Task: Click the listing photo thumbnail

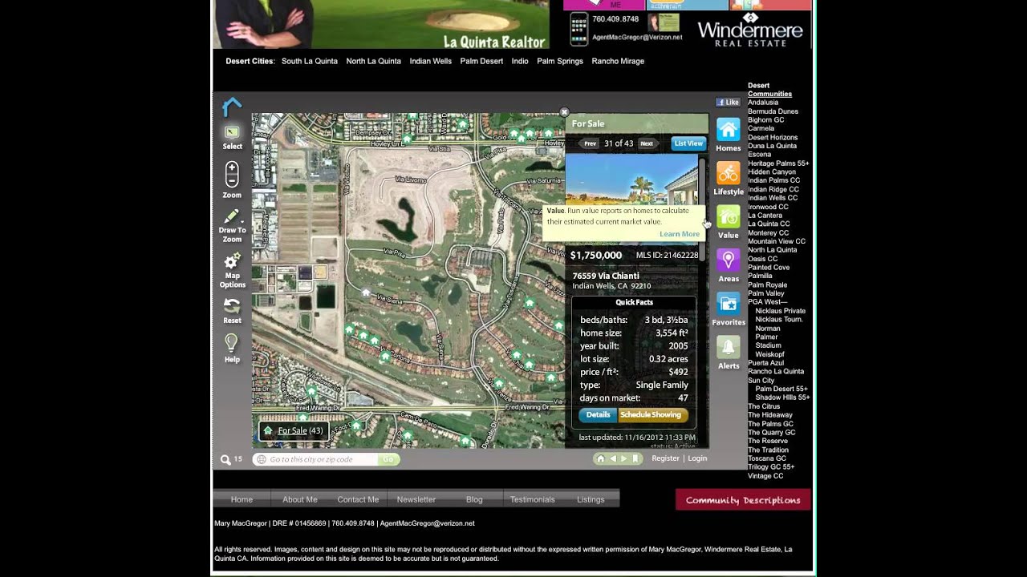Action: click(x=631, y=180)
